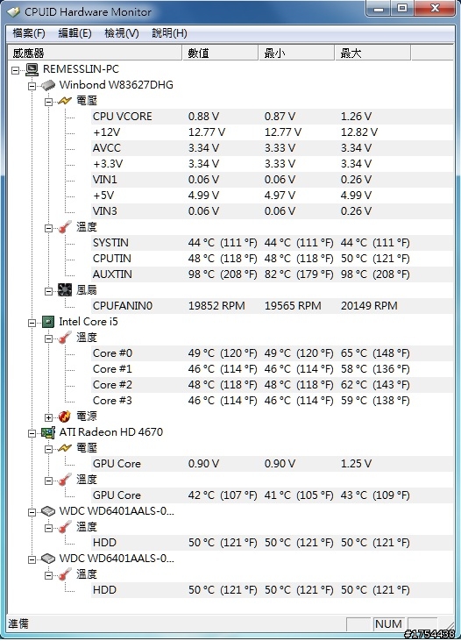This screenshot has height=641, width=461.
Task: Expand the power group under Intel Core i5
Action: (48, 417)
